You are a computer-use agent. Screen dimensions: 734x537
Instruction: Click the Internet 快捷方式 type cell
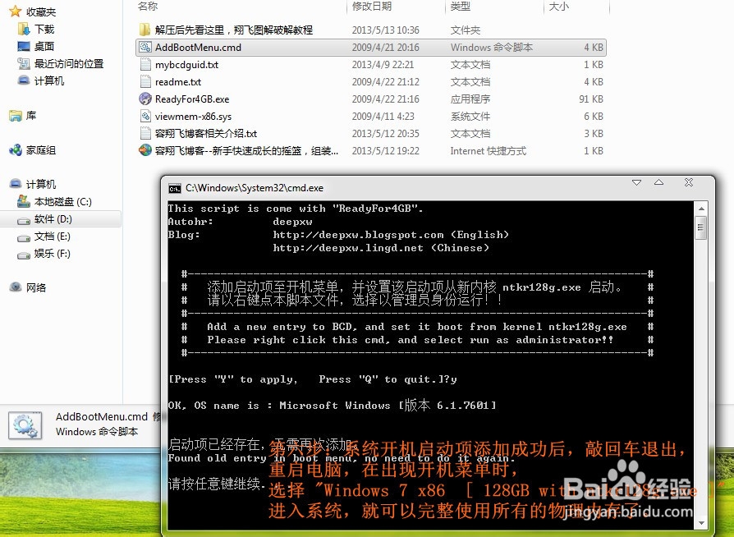(489, 151)
